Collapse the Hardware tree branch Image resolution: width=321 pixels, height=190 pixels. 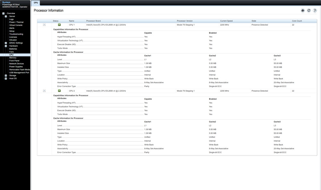(x=5, y=45)
